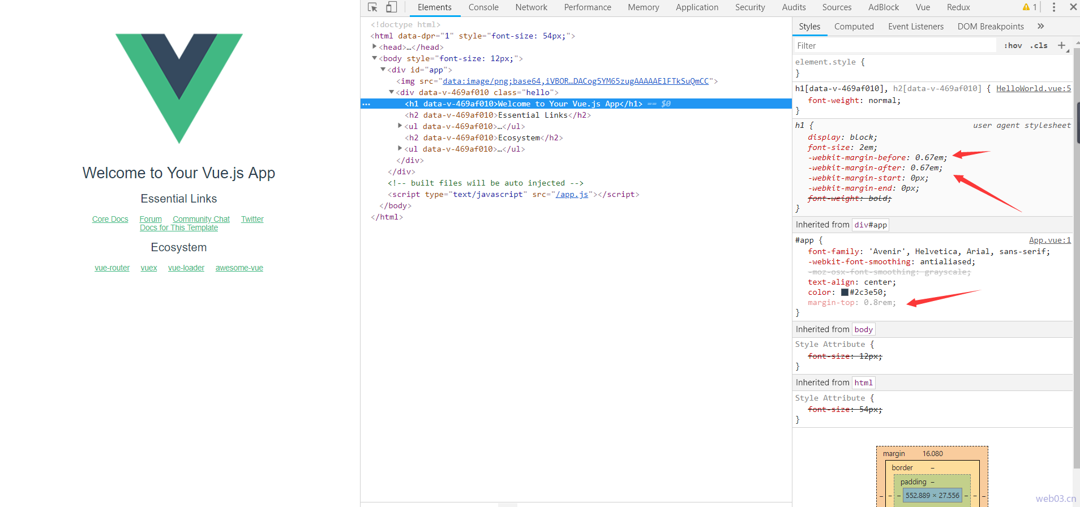The width and height of the screenshot is (1080, 507).
Task: Select the Computed sidebar tab
Action: point(854,27)
